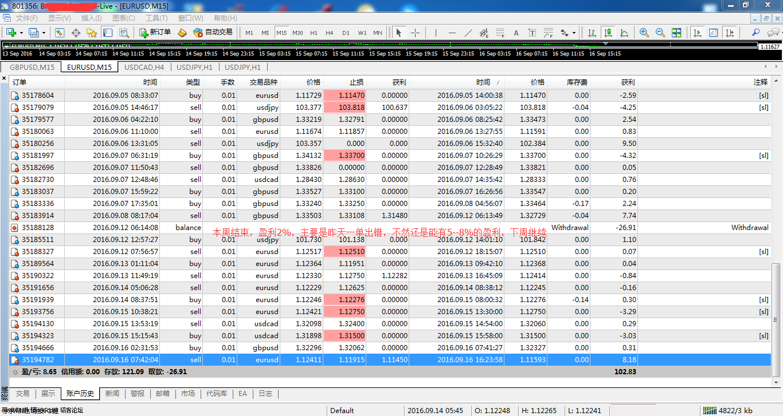Open the 工具(T) menu
The width and height of the screenshot is (783, 416).
coord(156,18)
